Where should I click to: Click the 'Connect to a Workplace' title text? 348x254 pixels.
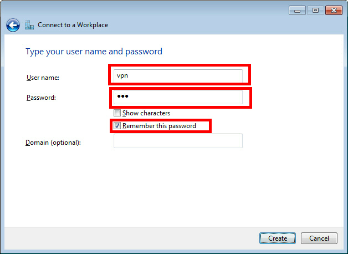[x=73, y=25]
